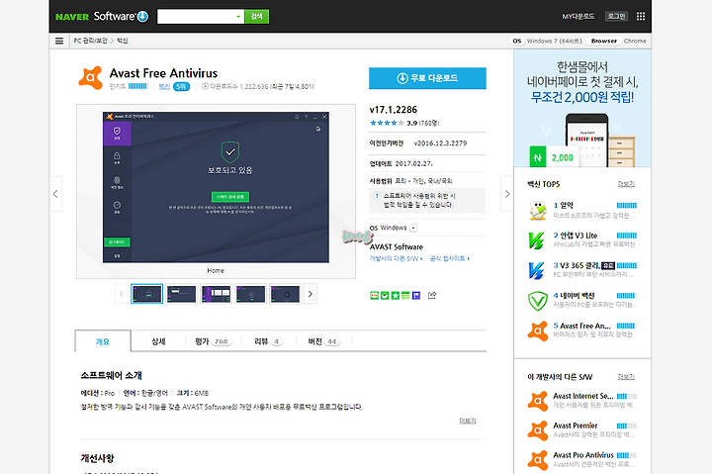
Task: Click the Avast logo beside the title
Action: (90, 78)
